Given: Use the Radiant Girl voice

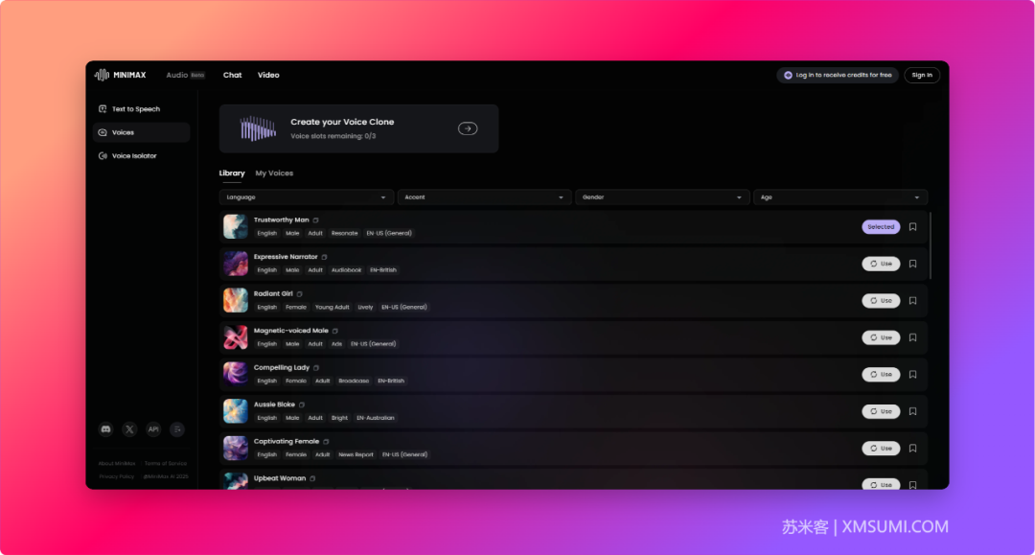Looking at the screenshot, I should (881, 301).
